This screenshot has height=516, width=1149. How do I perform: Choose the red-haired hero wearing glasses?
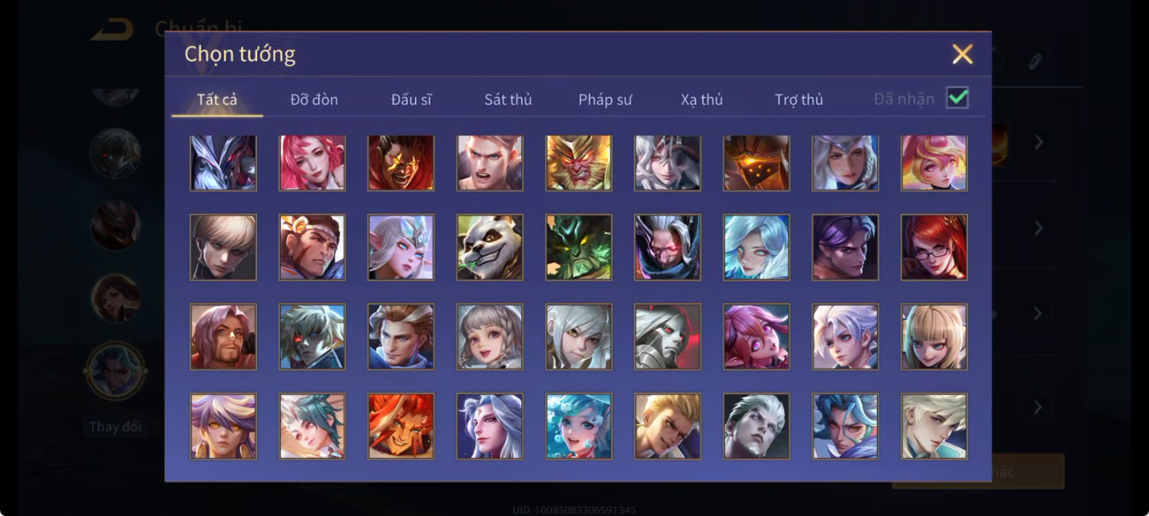click(934, 247)
